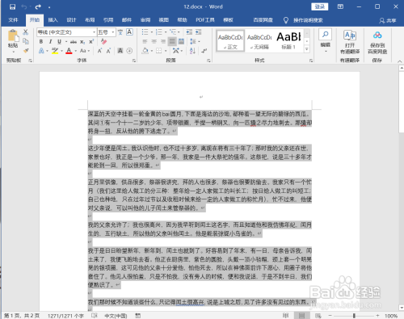Apply the yellow text highlight color
The image size is (404, 319).
(55, 51)
